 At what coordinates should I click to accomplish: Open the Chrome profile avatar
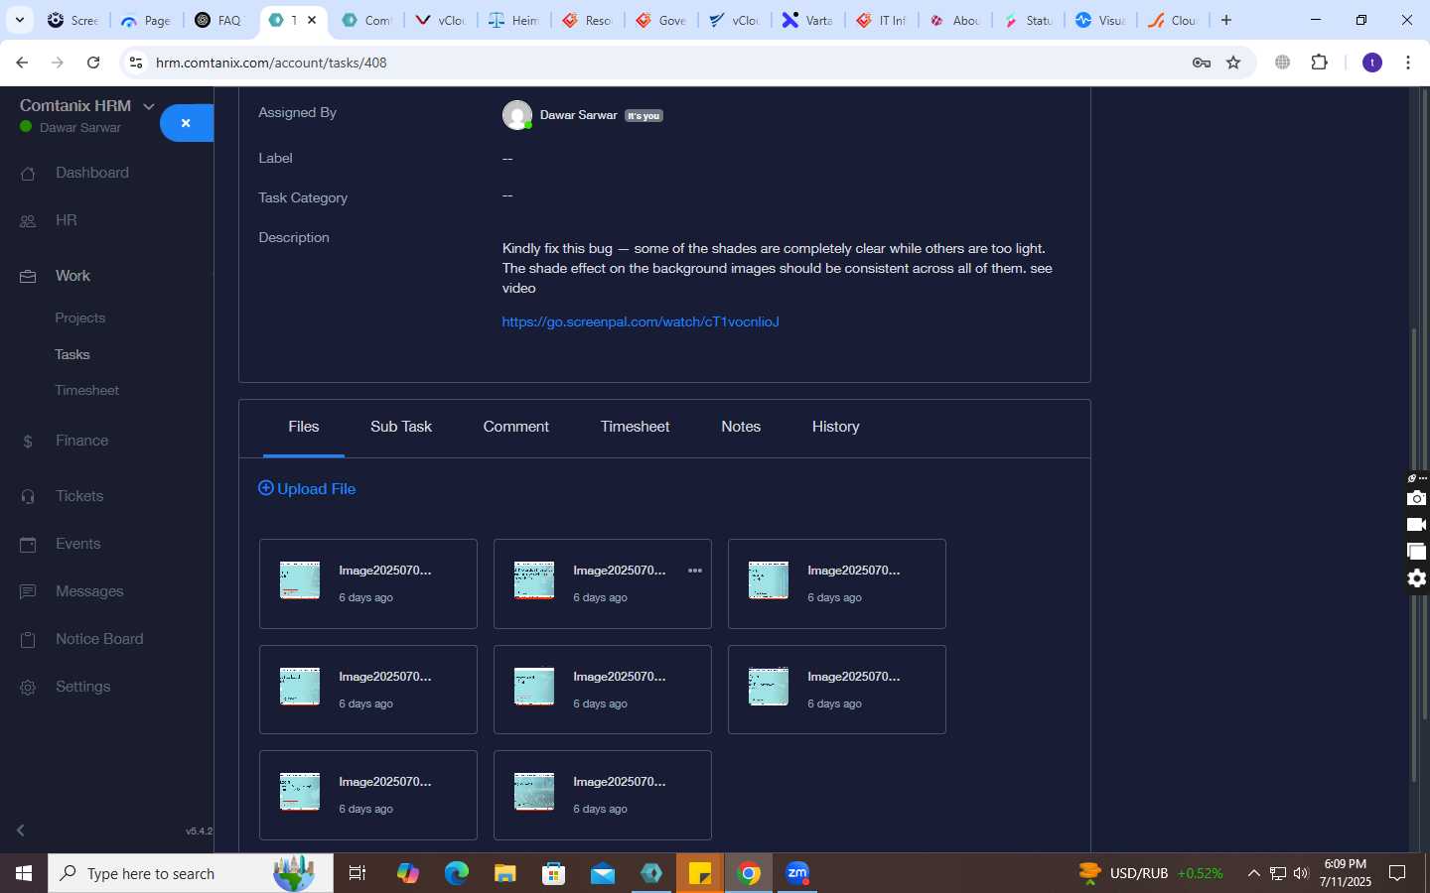click(1372, 63)
